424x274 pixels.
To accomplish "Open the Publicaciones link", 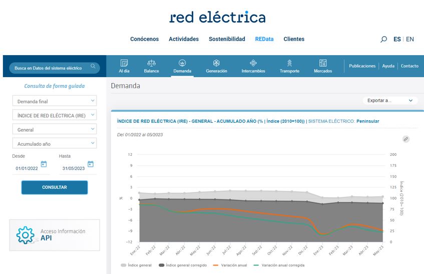I will [362, 66].
